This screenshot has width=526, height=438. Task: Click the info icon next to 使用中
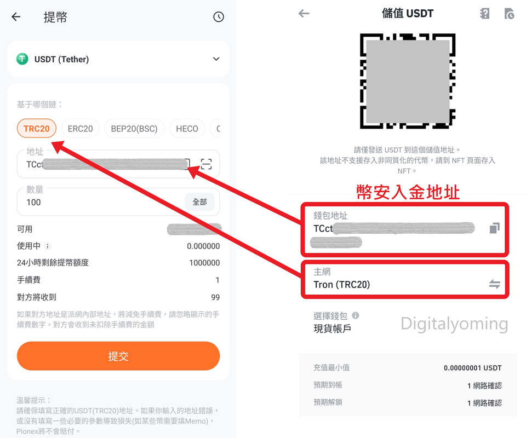(48, 246)
